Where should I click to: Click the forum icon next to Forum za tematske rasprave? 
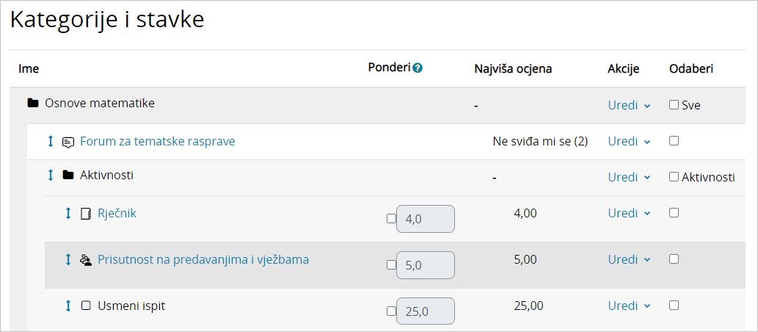coord(68,142)
